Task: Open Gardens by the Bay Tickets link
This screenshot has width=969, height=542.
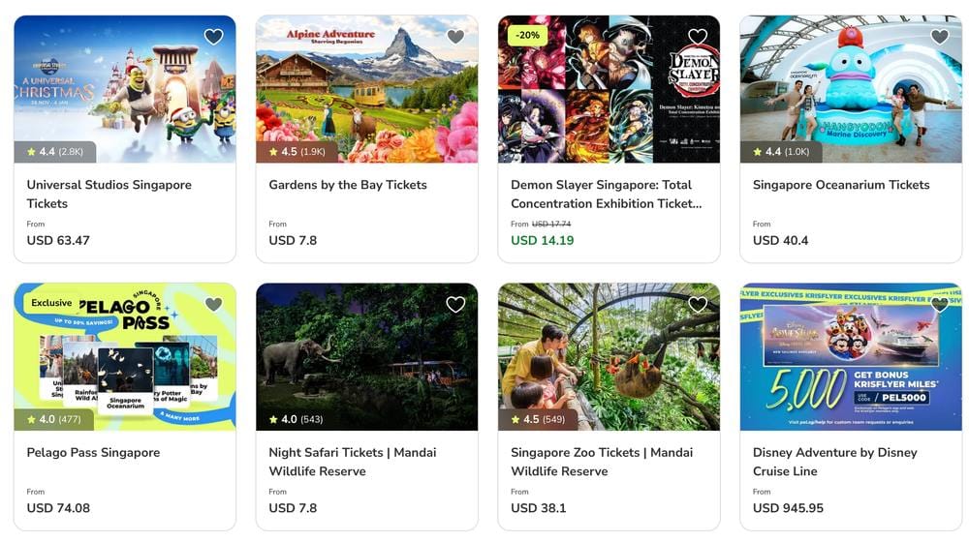Action: point(347,185)
